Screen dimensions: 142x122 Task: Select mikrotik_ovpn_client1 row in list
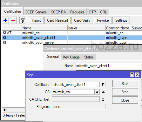point(72,38)
